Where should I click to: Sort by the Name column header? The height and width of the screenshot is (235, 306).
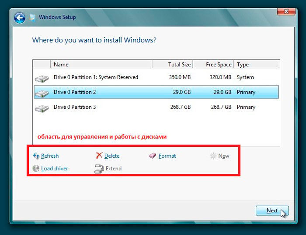point(101,64)
